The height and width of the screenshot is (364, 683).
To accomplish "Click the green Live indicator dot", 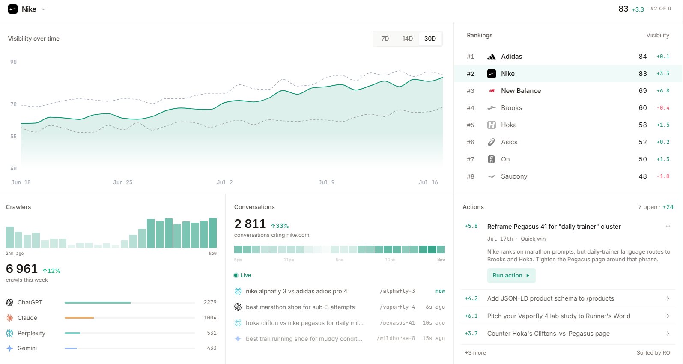I will coord(236,275).
